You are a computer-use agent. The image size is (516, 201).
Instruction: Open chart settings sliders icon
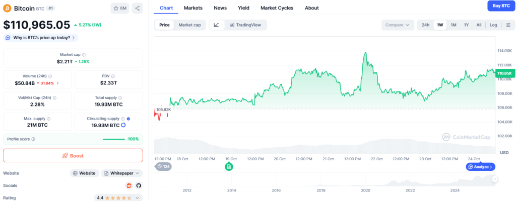pos(507,25)
